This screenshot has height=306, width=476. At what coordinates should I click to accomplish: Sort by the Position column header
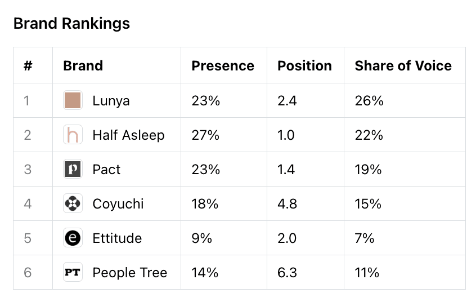304,66
